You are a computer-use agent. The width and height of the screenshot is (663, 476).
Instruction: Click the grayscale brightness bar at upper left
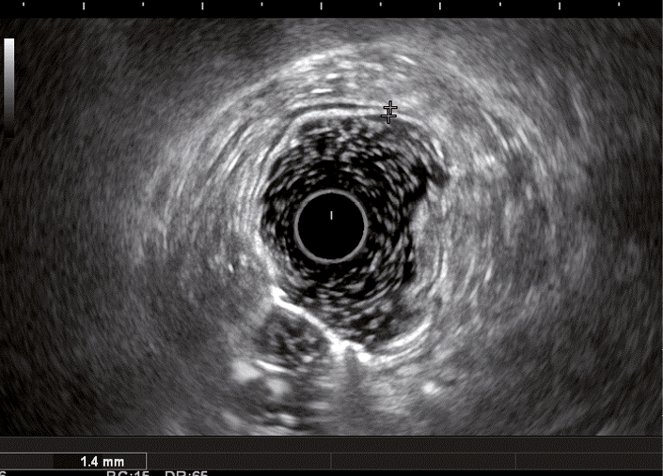pos(8,82)
